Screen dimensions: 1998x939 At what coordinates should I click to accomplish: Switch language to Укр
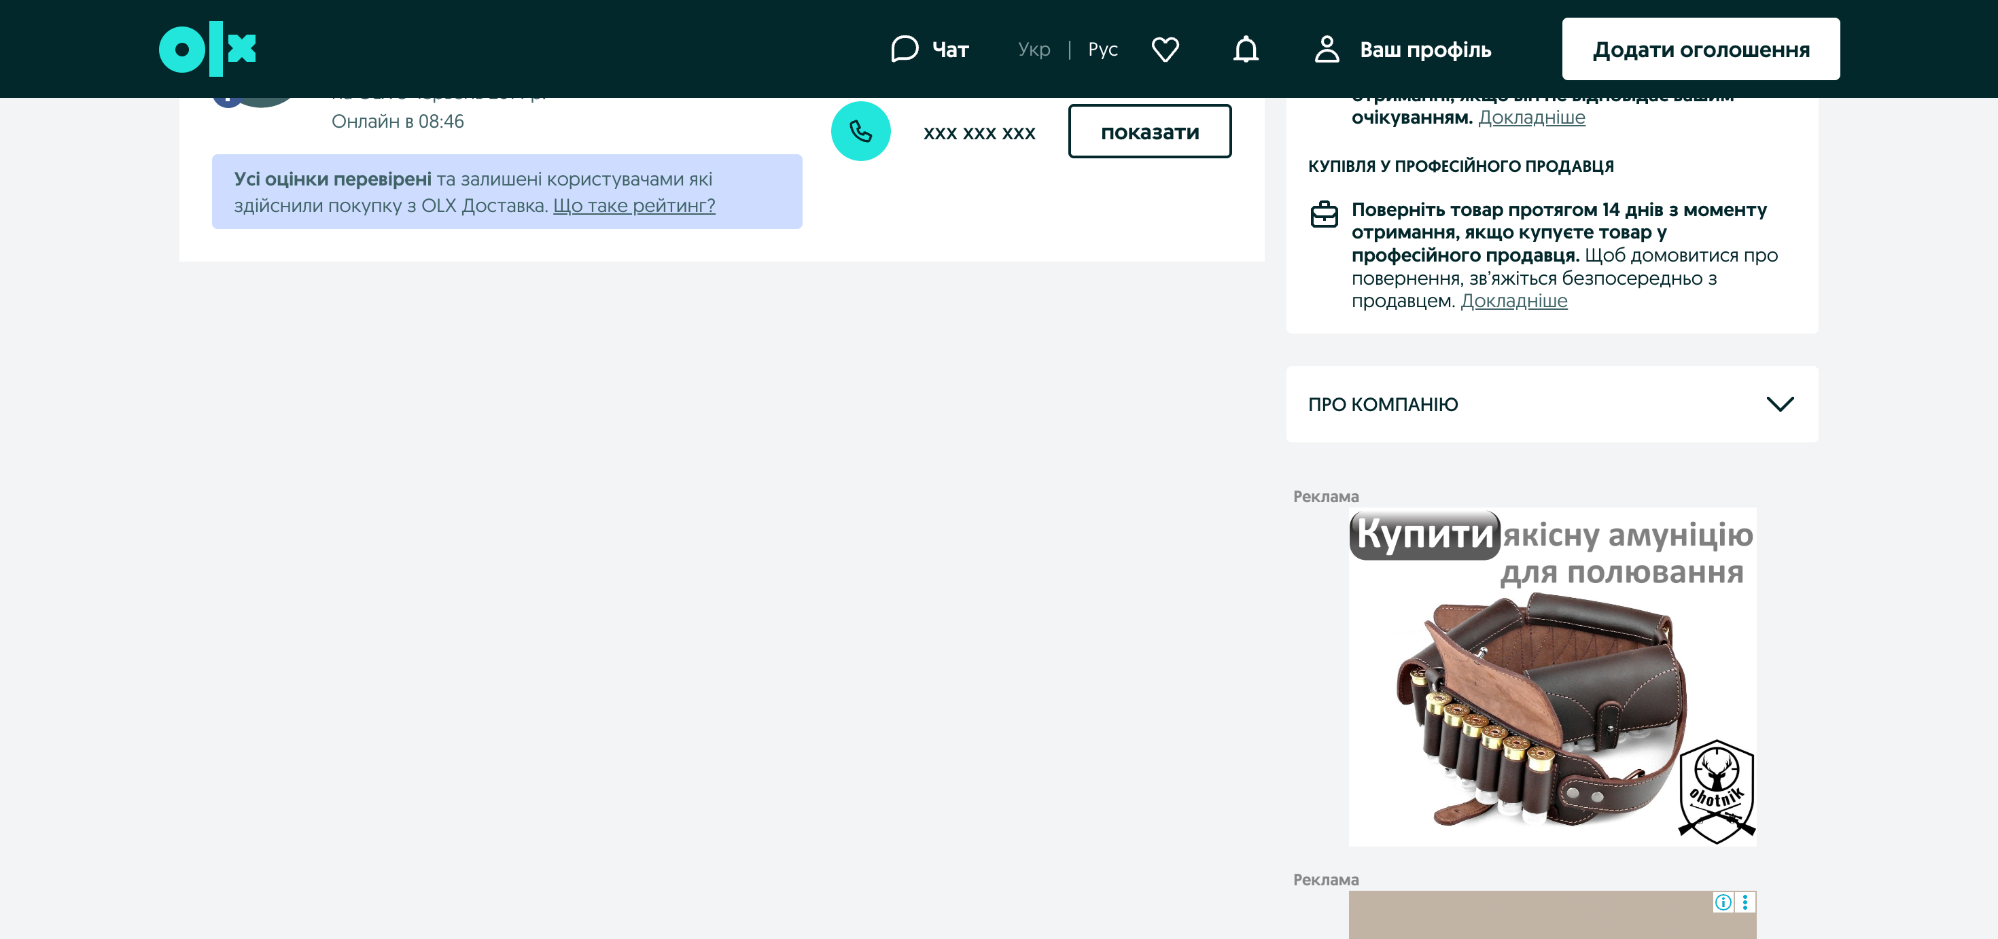click(1034, 50)
